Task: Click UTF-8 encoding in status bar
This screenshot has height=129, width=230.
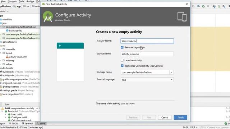Action: [202, 128]
